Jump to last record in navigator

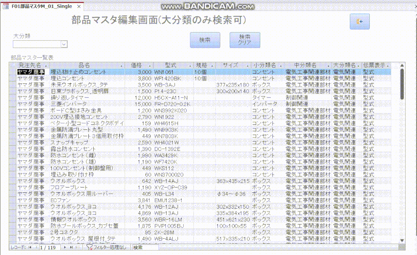click(71, 247)
